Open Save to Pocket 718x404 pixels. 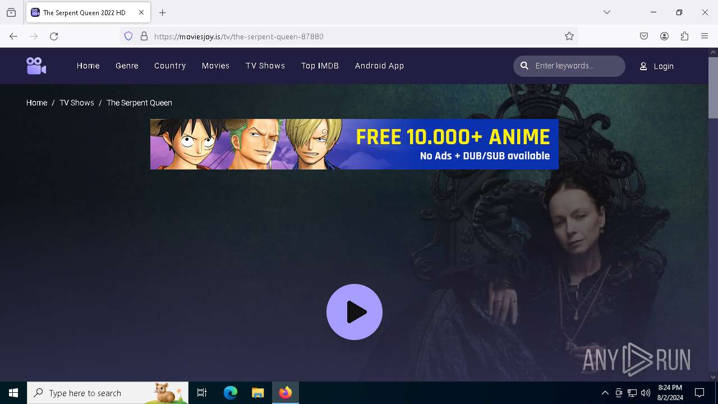pos(644,36)
